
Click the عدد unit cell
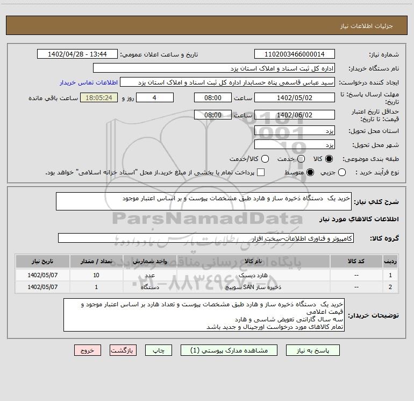click(x=149, y=275)
